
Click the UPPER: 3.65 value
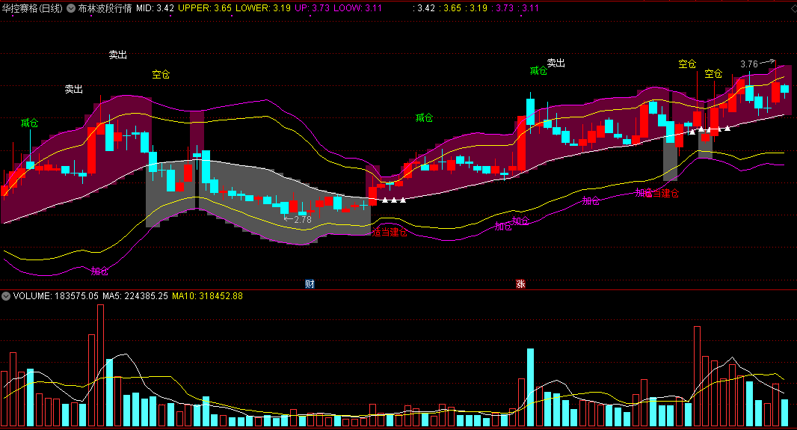tap(205, 8)
